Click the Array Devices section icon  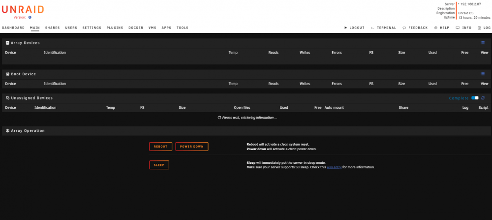[x=7, y=43]
